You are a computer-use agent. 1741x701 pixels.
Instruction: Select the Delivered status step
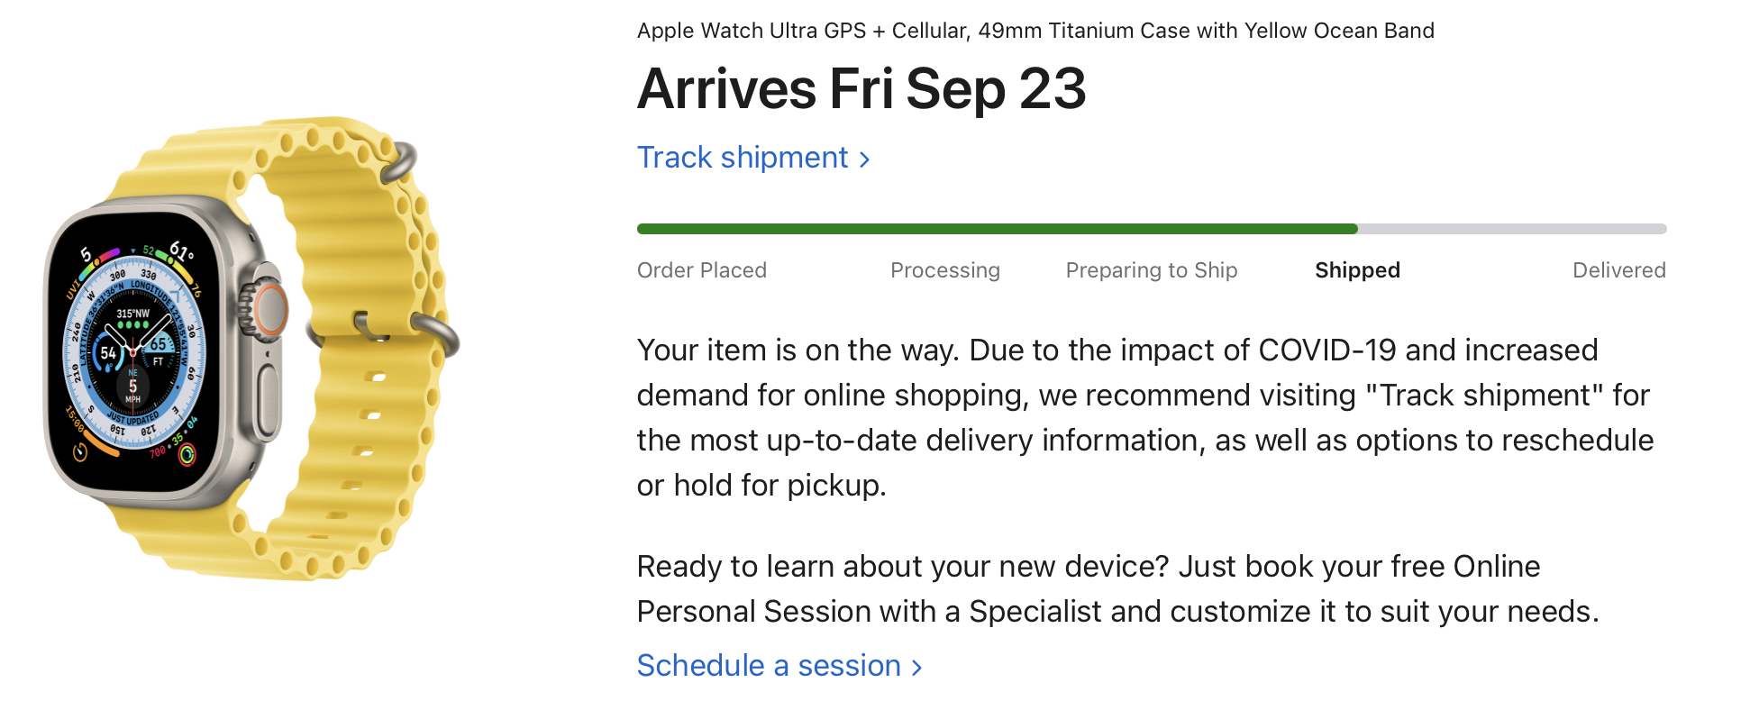tap(1618, 270)
